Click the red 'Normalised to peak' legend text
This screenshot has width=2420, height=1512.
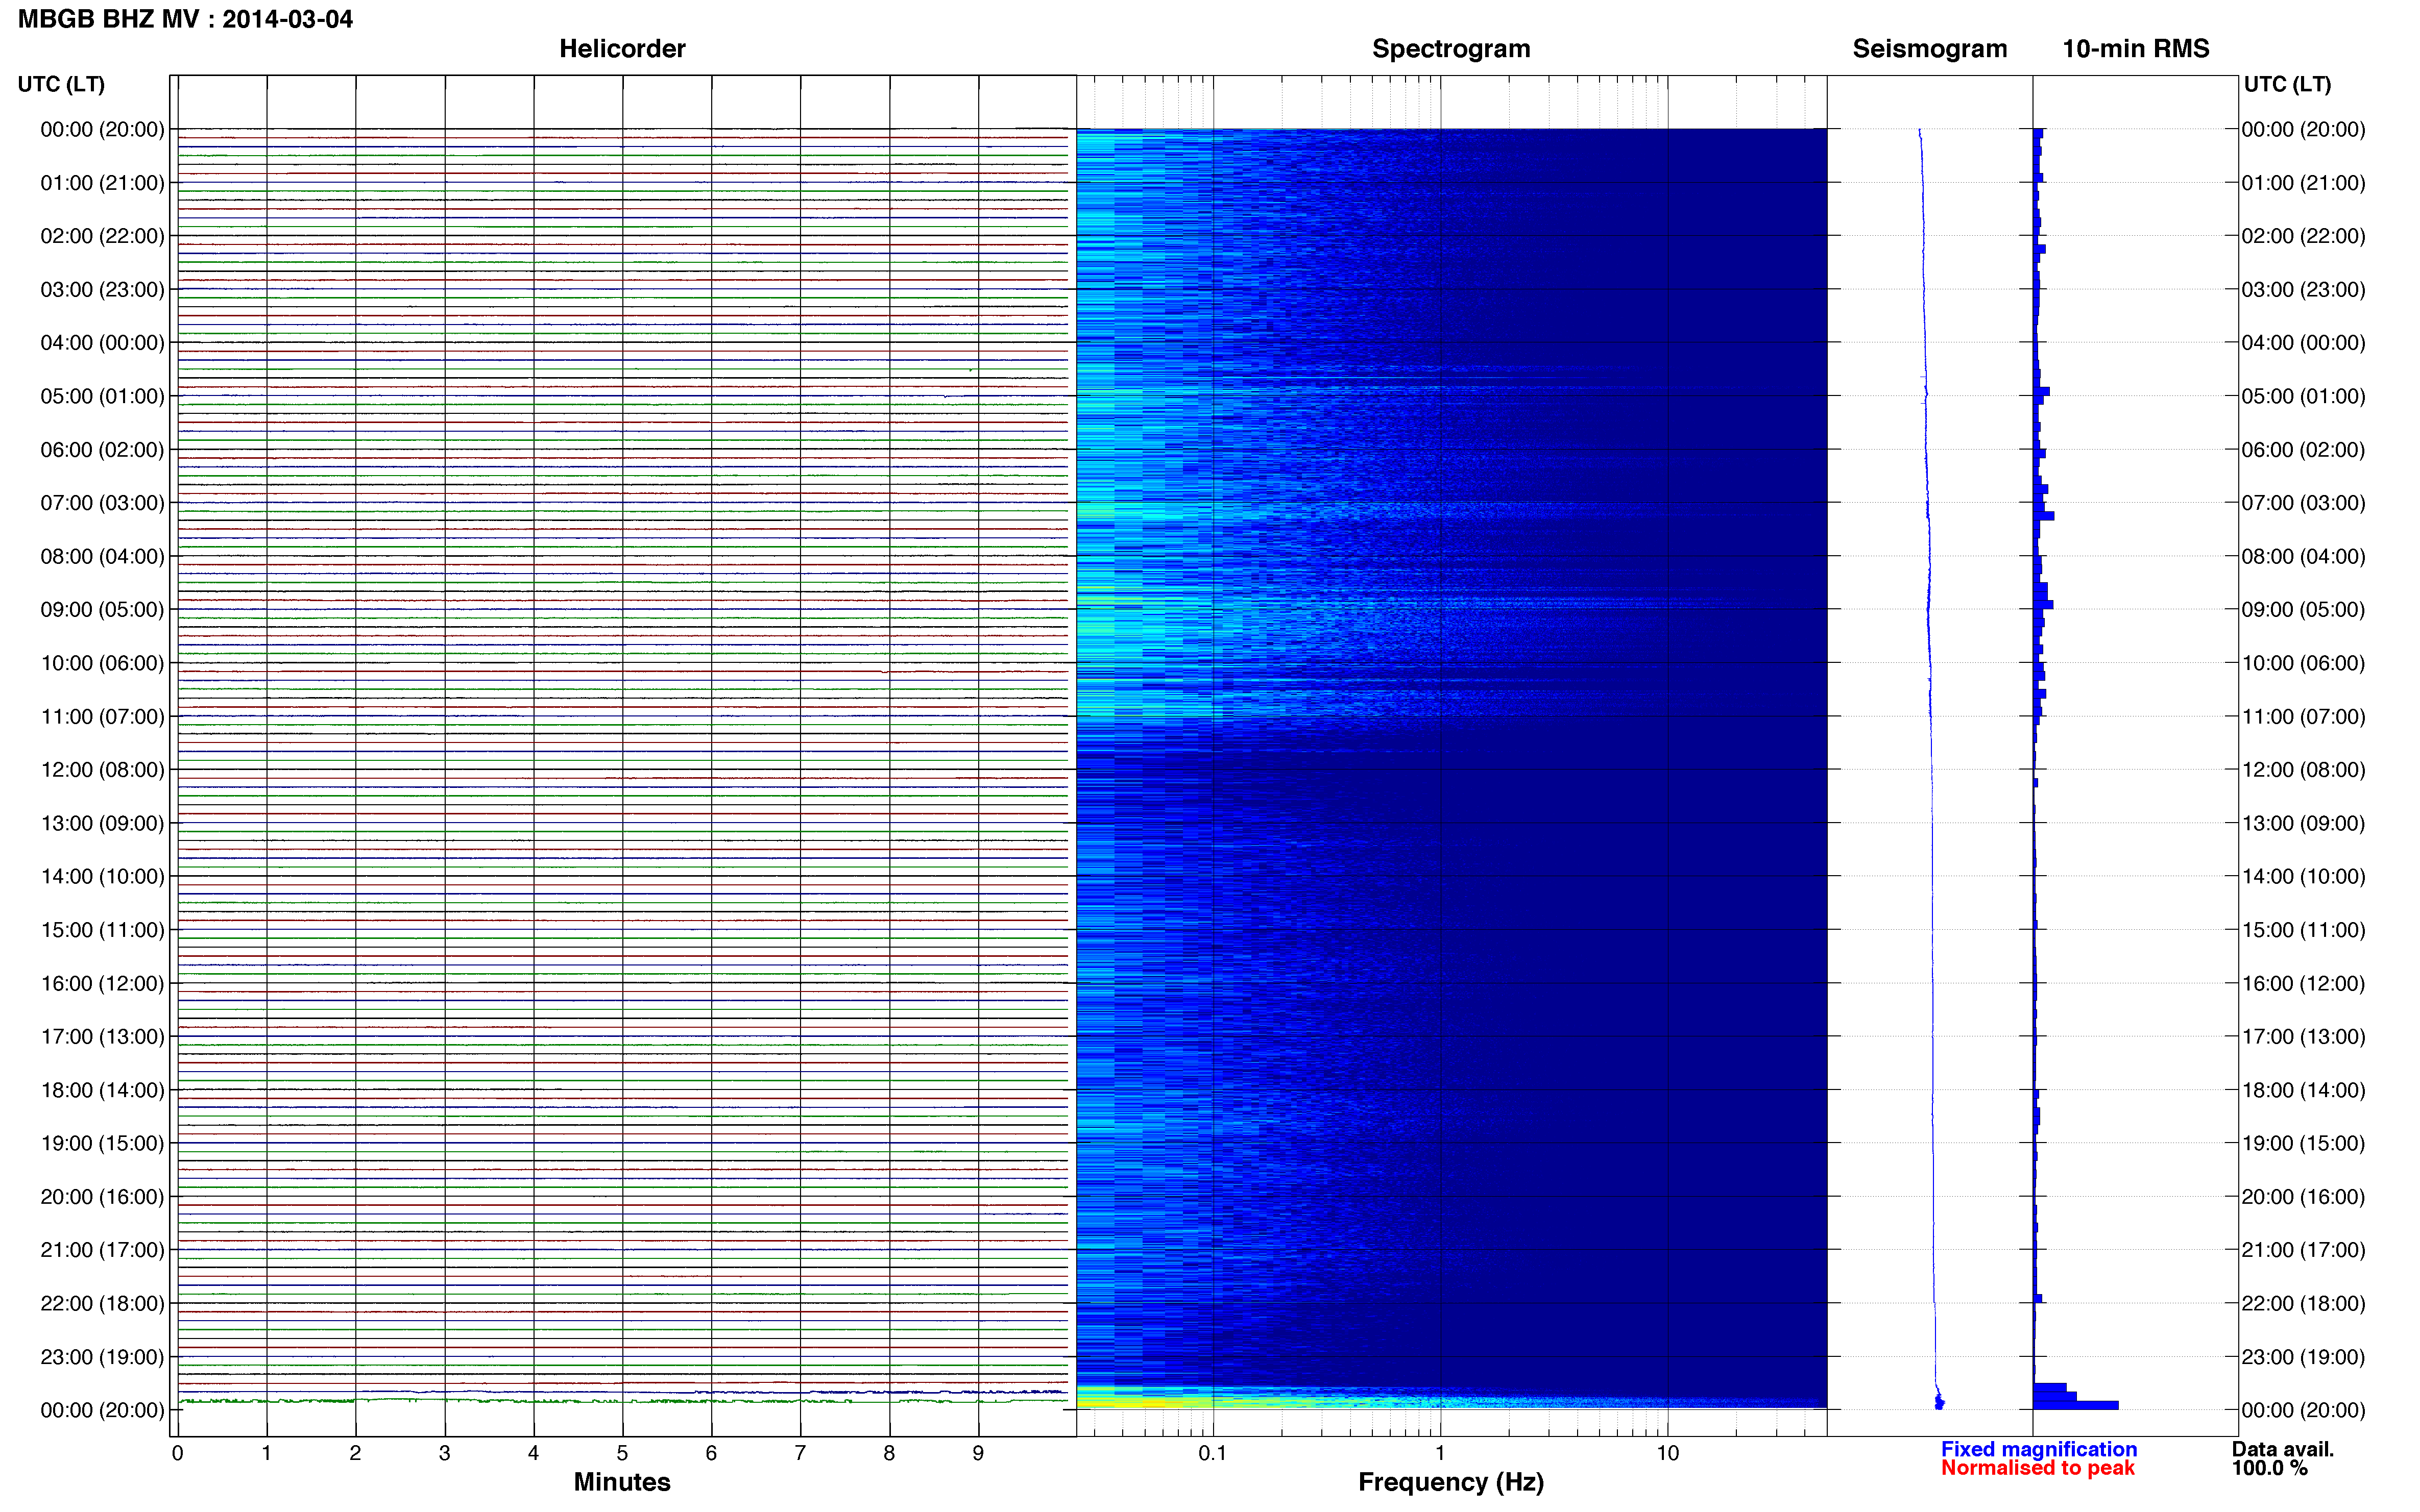2038,1468
